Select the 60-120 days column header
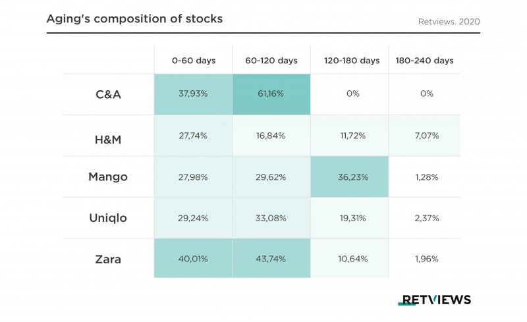Image resolution: width=527 pixels, height=322 pixels. (271, 61)
